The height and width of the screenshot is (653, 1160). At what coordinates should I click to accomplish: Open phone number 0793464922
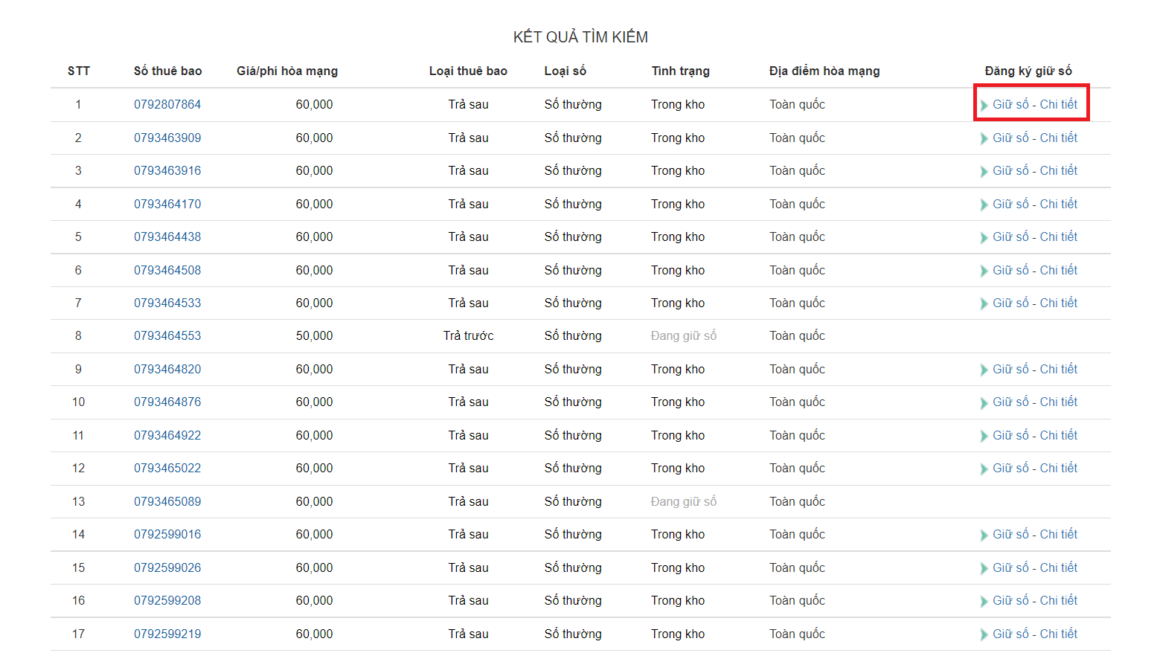coord(167,436)
